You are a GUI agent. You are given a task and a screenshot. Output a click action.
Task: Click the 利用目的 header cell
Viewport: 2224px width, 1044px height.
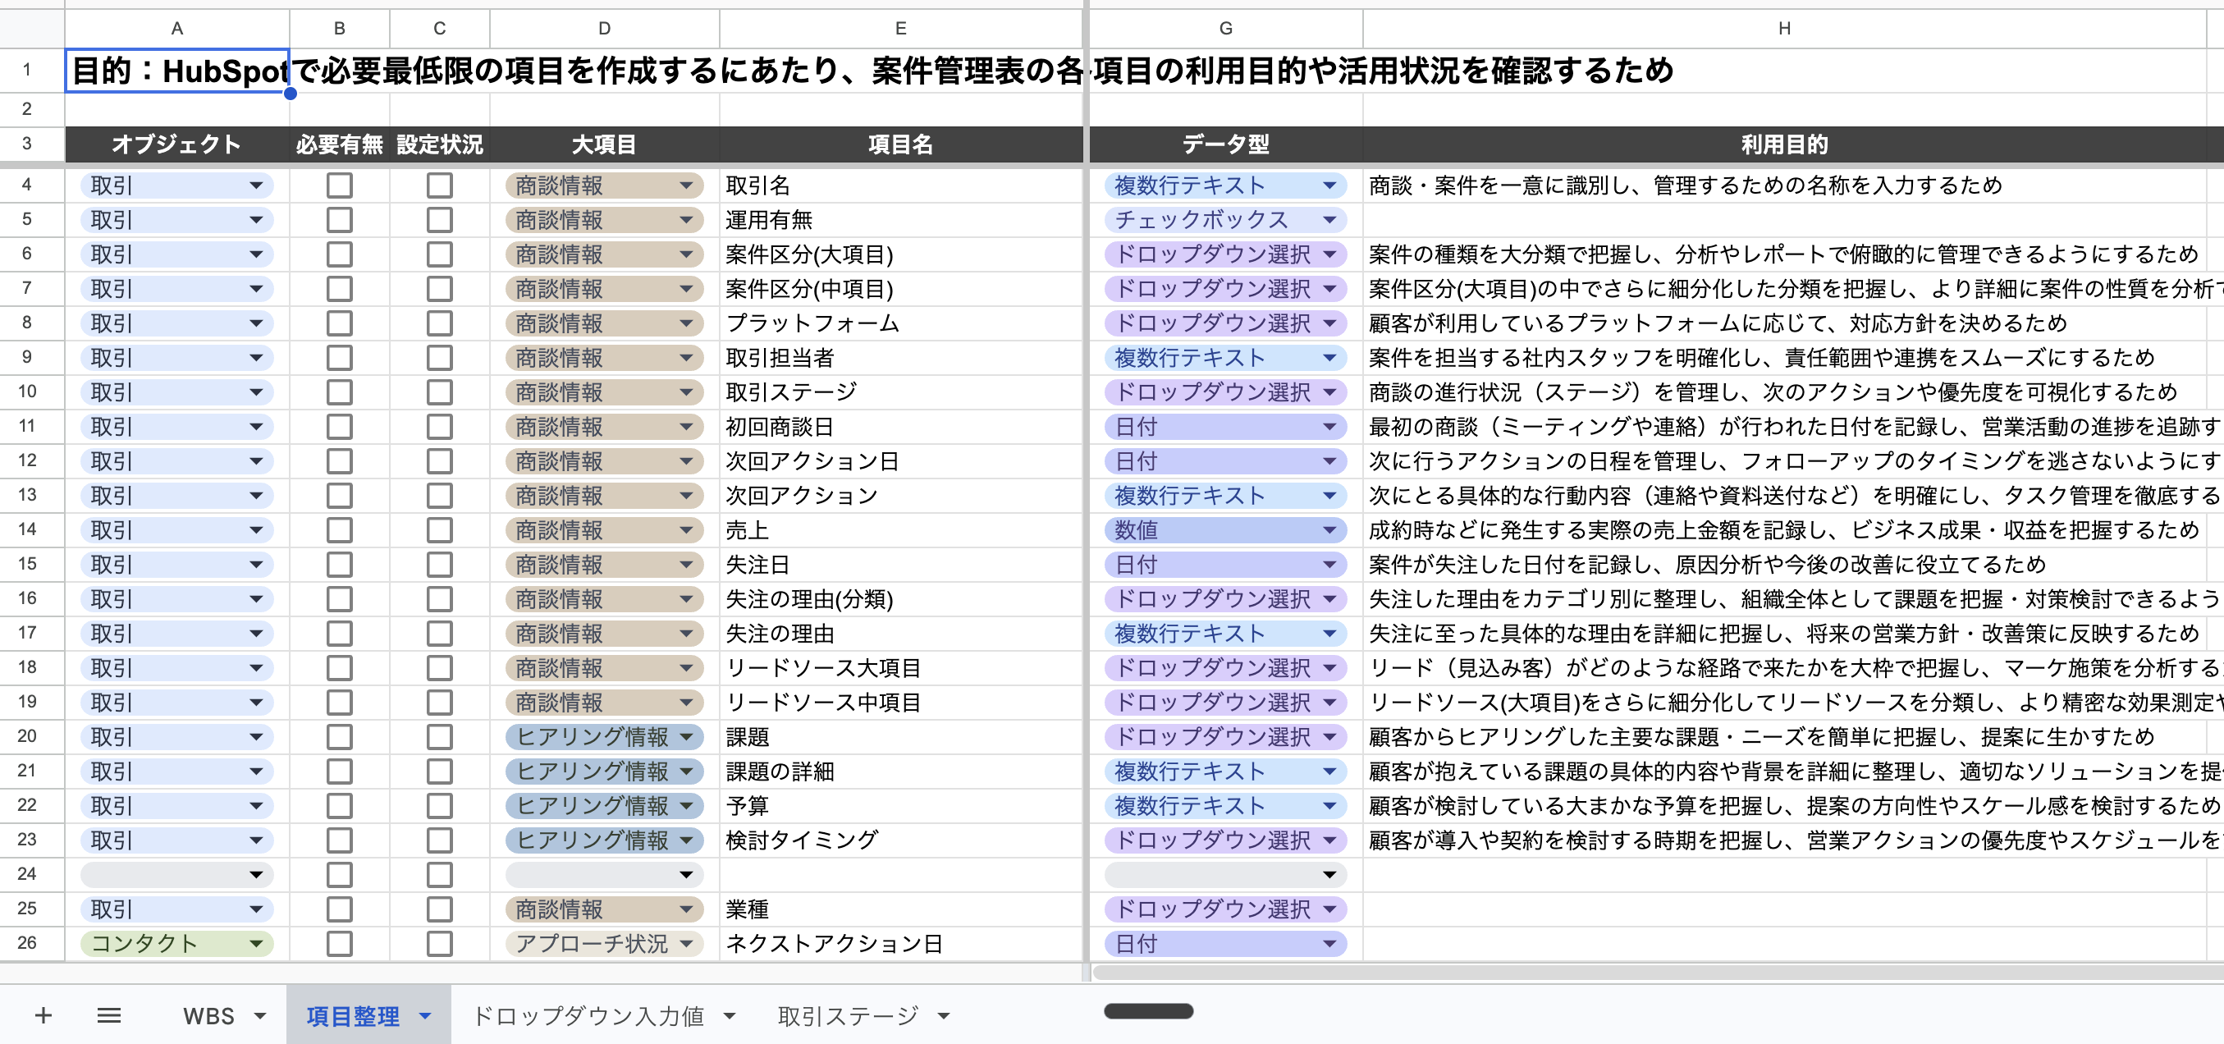(x=1785, y=144)
